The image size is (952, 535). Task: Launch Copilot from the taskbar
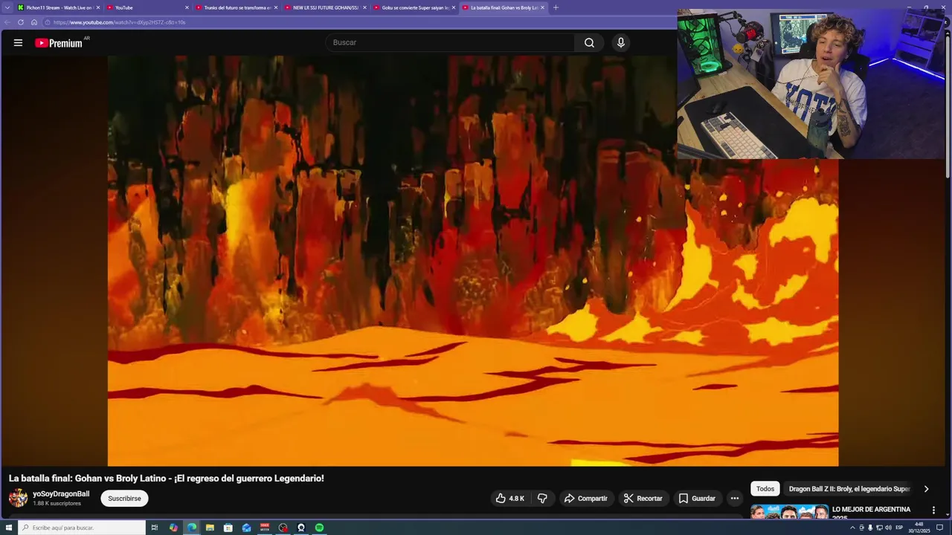[173, 528]
